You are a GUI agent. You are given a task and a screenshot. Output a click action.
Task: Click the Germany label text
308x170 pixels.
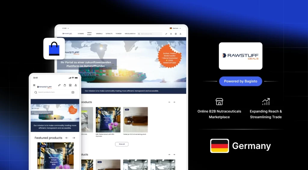[251, 146]
